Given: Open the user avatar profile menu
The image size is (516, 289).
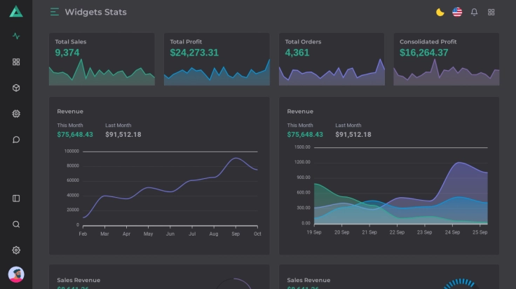Looking at the screenshot, I should pyautogui.click(x=16, y=274).
